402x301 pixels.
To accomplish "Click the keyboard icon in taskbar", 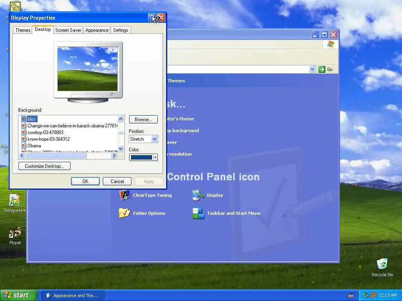I will (x=351, y=296).
